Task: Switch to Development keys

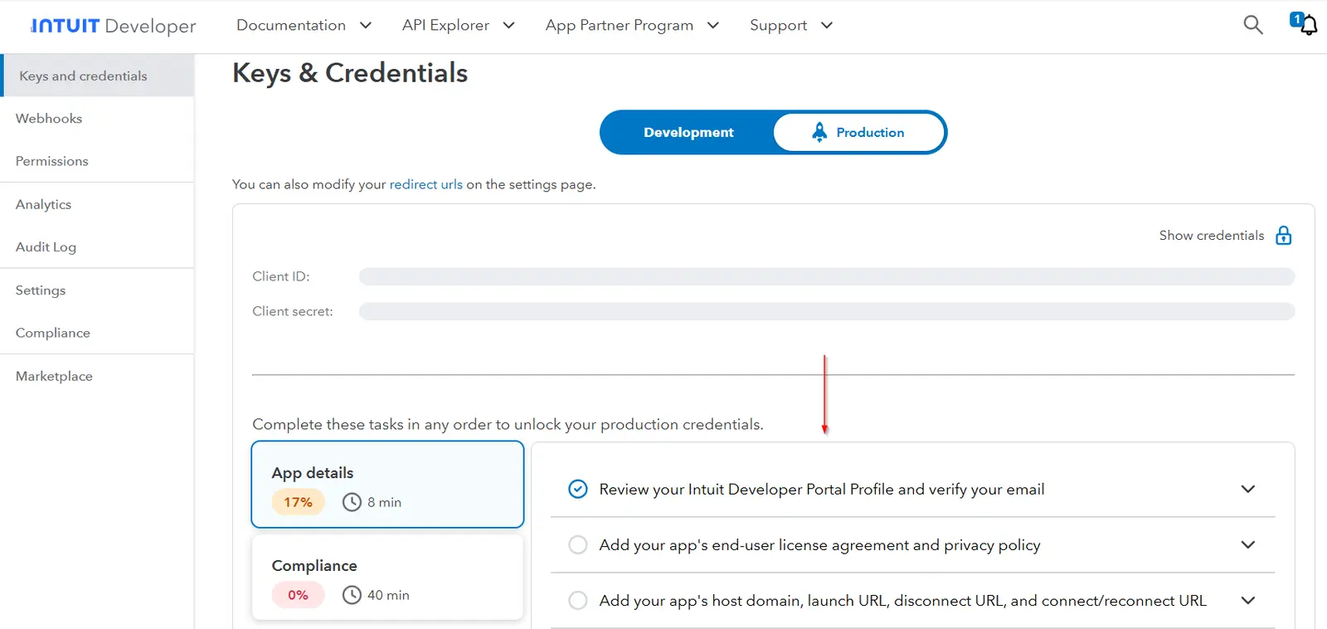Action: [688, 133]
